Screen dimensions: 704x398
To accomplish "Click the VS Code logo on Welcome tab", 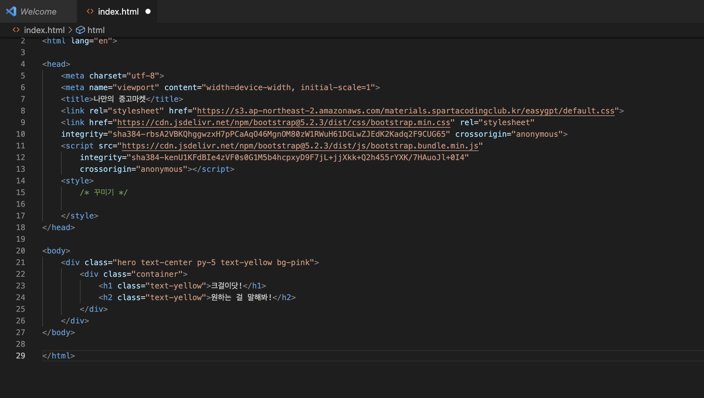I will (11, 11).
